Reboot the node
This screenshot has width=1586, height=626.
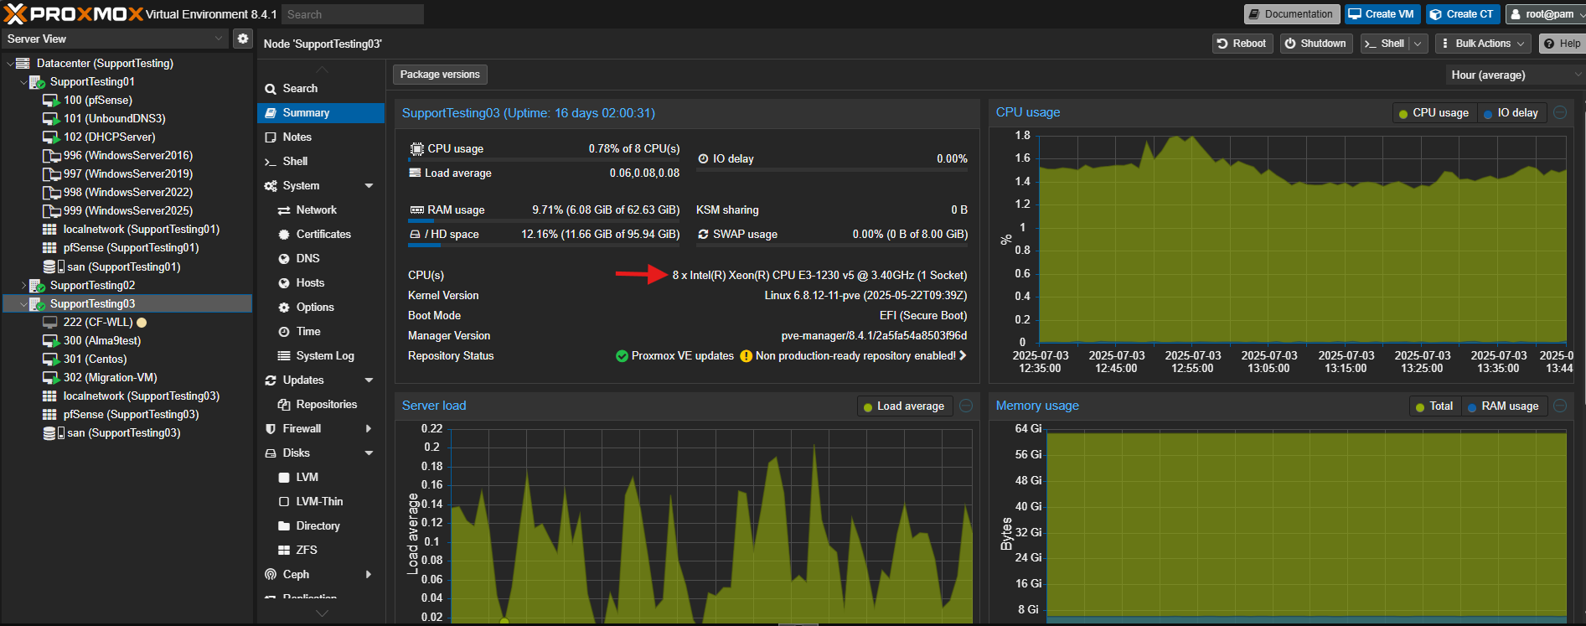(x=1242, y=44)
